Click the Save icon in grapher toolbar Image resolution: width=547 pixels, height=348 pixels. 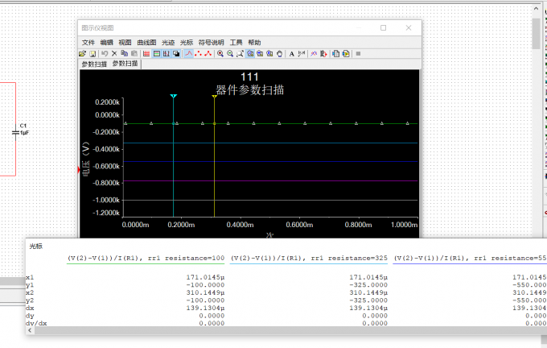93,54
